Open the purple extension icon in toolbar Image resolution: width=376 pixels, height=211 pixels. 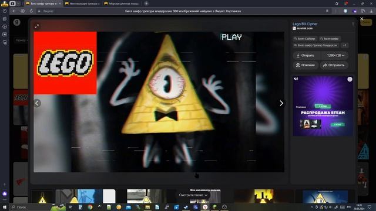click(355, 11)
